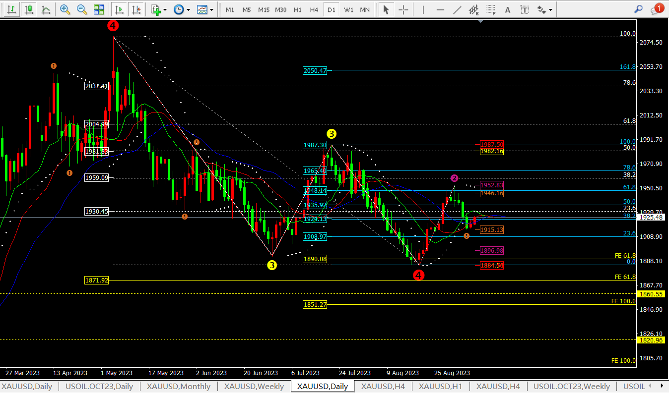The width and height of the screenshot is (669, 393).
Task: Open the arrows objects dropdown
Action: (544, 9)
